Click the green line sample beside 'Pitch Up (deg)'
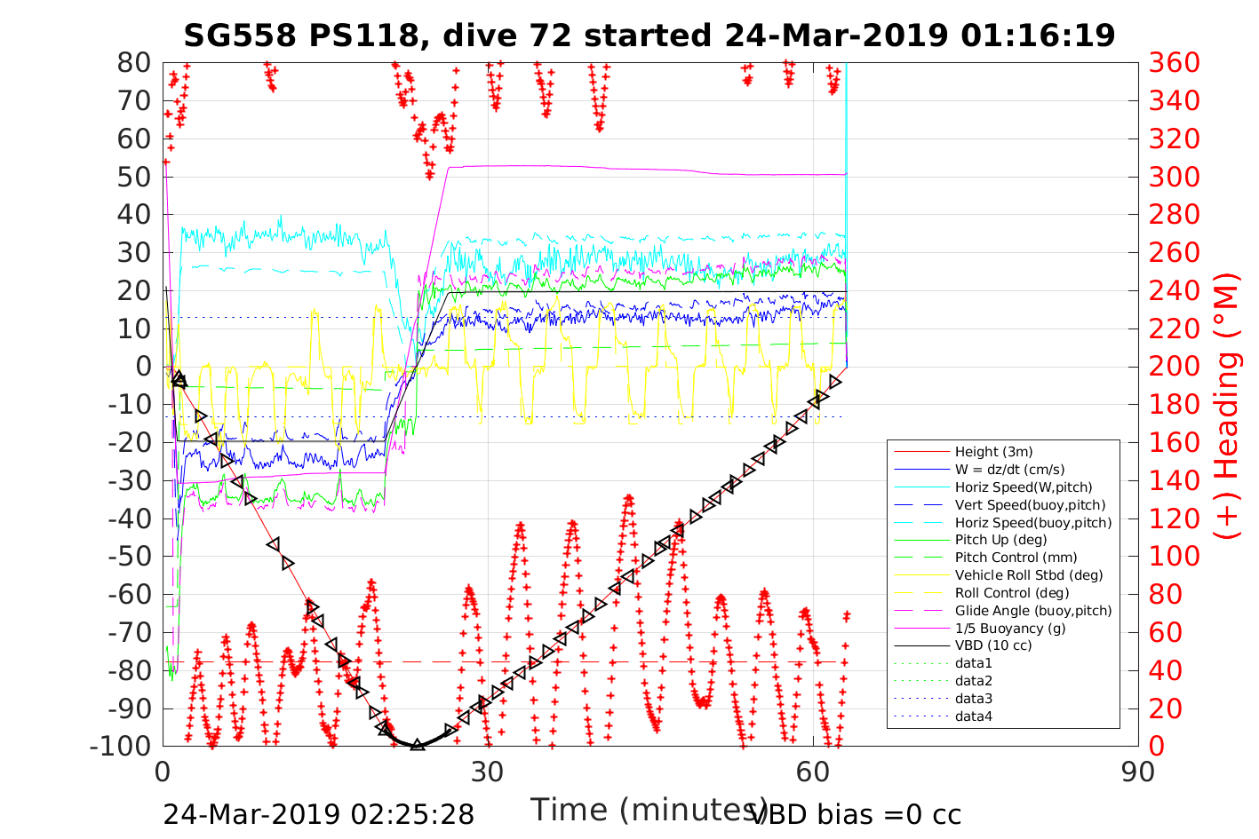Screen dimensions: 1259x839 click(x=920, y=540)
